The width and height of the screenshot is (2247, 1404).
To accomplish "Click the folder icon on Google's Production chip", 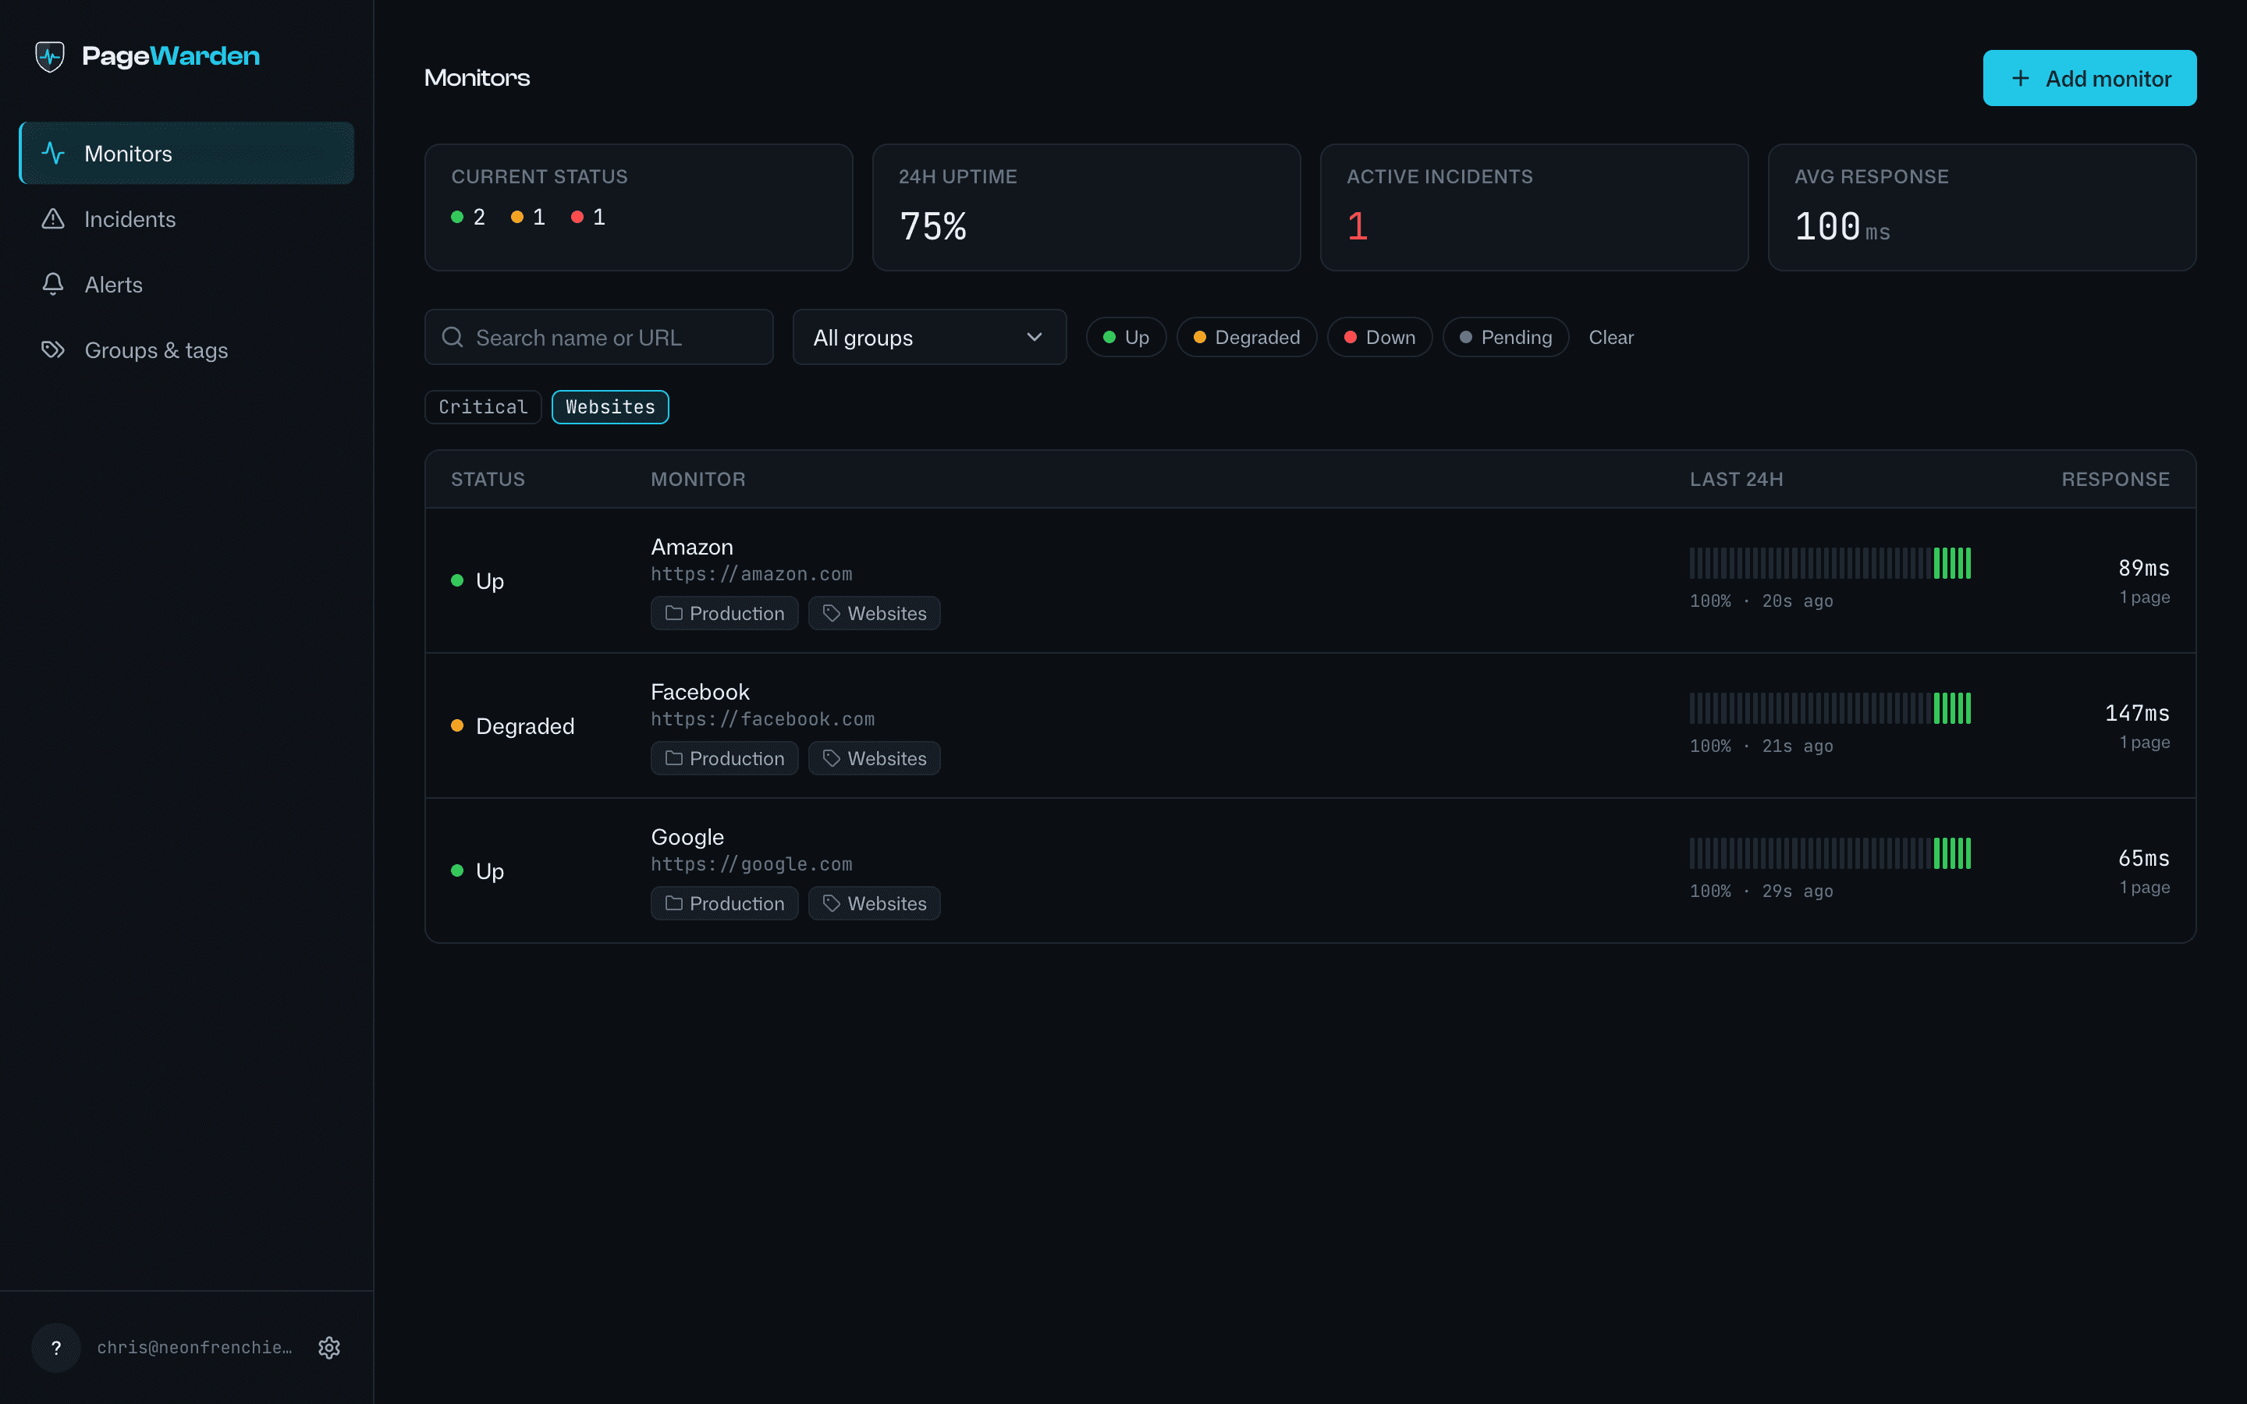I will coord(674,902).
